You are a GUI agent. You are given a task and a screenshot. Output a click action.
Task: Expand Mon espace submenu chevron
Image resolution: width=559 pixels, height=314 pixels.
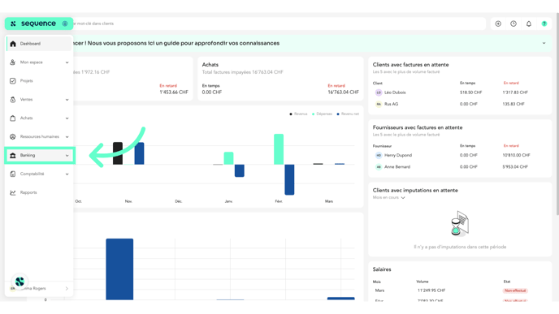[67, 62]
